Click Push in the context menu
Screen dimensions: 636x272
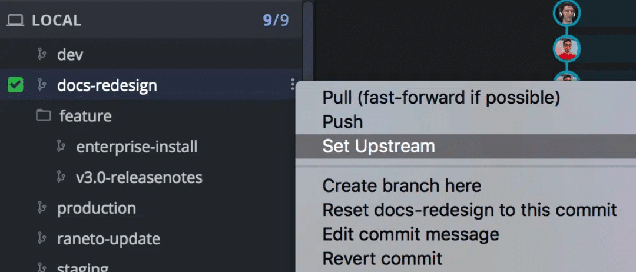coord(343,122)
